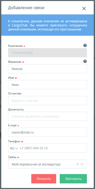The height and width of the screenshot is (189, 95).
Task: Focus the Фамилия field containing Иванов
Action: point(47,69)
